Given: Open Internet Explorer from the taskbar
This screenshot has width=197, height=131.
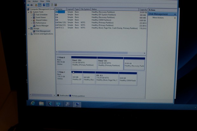Looking at the screenshot, I should pos(33,104).
